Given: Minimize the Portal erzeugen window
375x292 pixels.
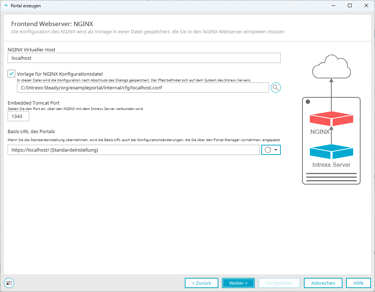Looking at the screenshot, I should point(333,6).
